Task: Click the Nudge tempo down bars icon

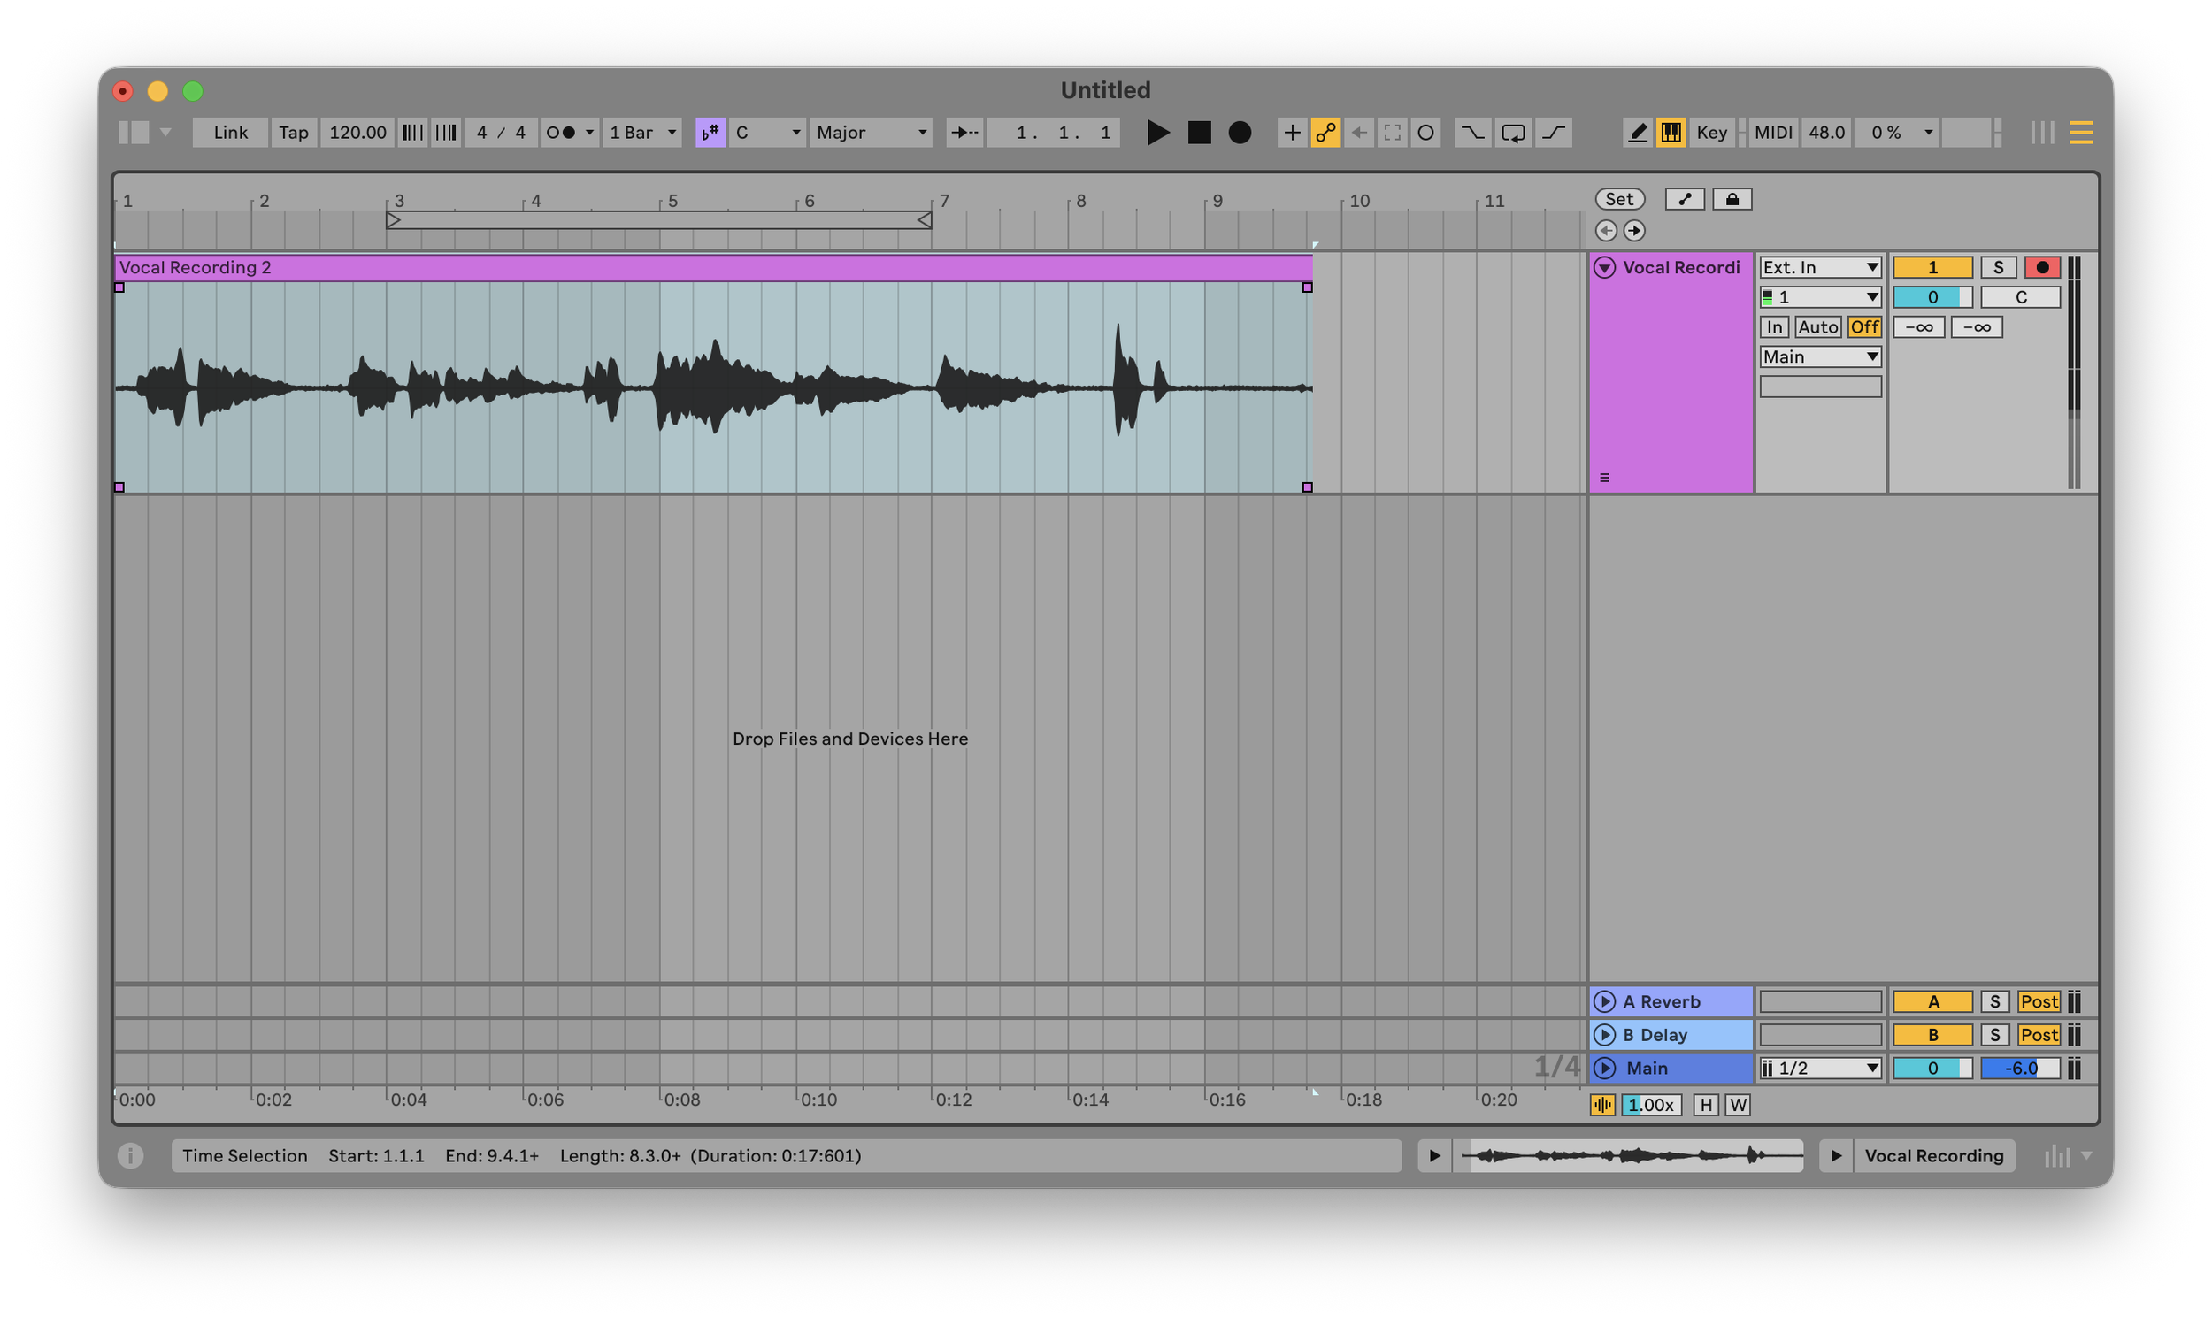Action: (412, 133)
